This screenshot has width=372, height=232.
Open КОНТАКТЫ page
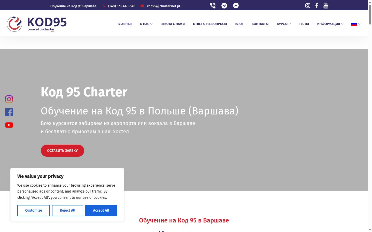pyautogui.click(x=260, y=24)
